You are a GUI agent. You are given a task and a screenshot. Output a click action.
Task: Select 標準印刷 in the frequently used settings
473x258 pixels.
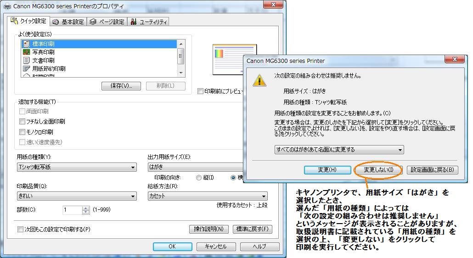(99, 44)
